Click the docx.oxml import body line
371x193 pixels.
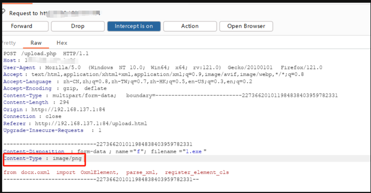(116, 172)
